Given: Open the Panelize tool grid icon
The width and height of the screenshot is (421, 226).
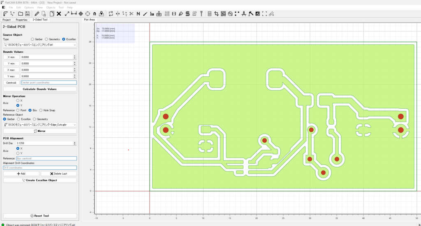Looking at the screenshot, I should [x=167, y=14].
